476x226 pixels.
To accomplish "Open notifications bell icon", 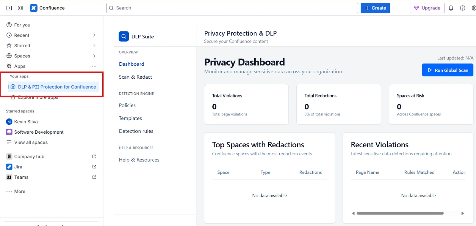I will pyautogui.click(x=451, y=8).
